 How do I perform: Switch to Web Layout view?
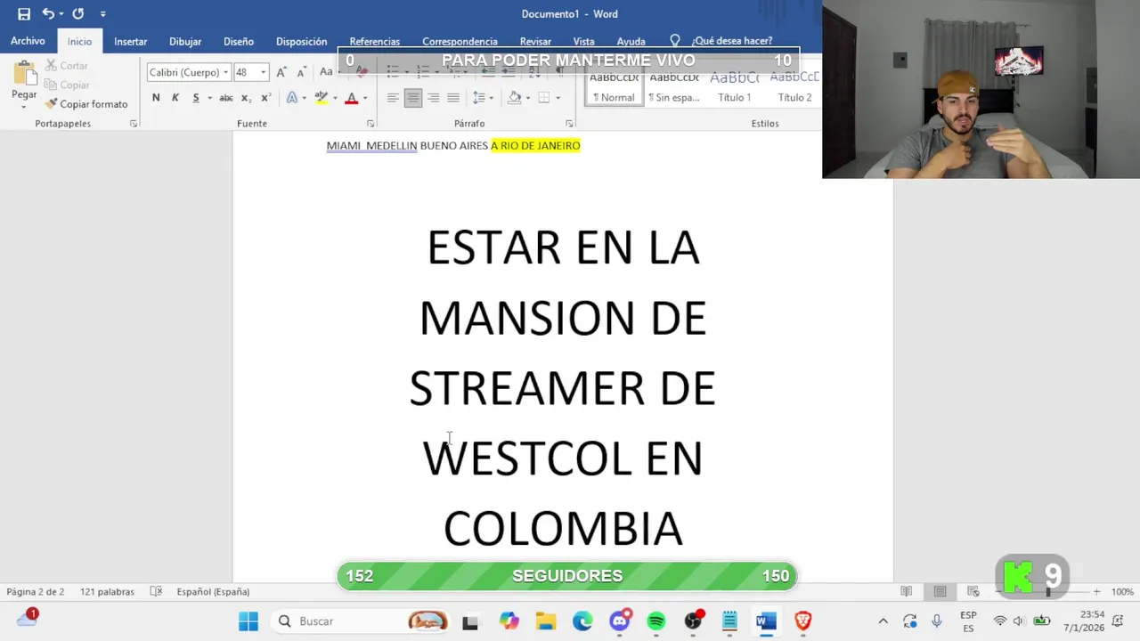coord(973,592)
